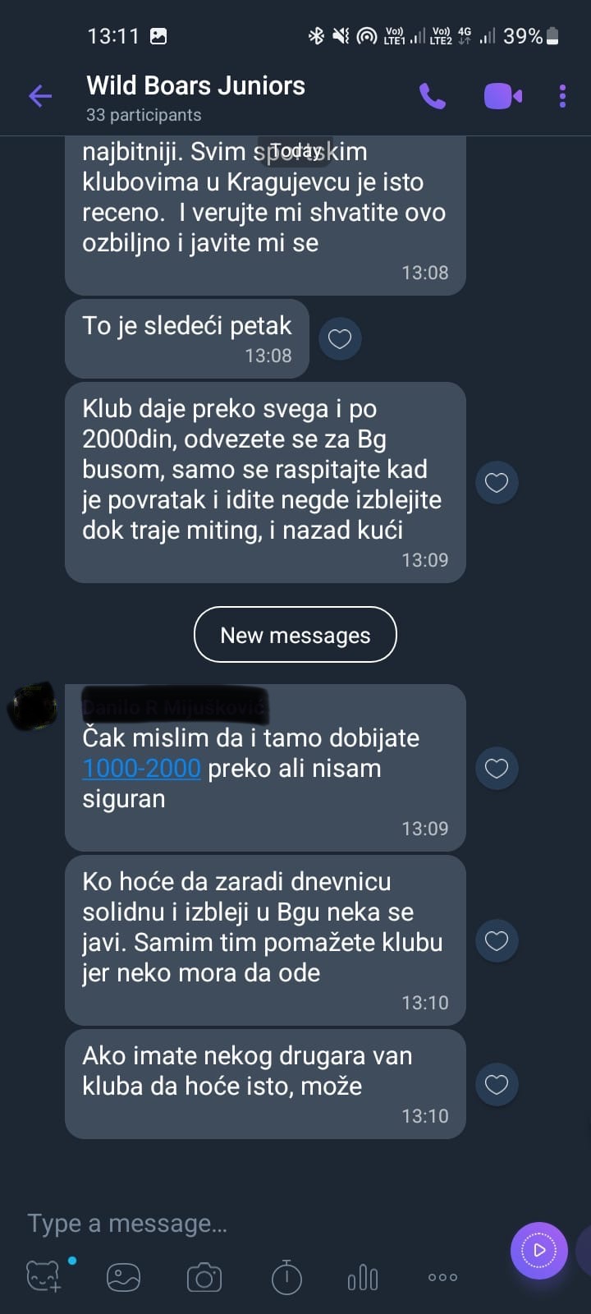Screen dimensions: 591x1314
Task: Start a voice call with the group
Action: [433, 96]
